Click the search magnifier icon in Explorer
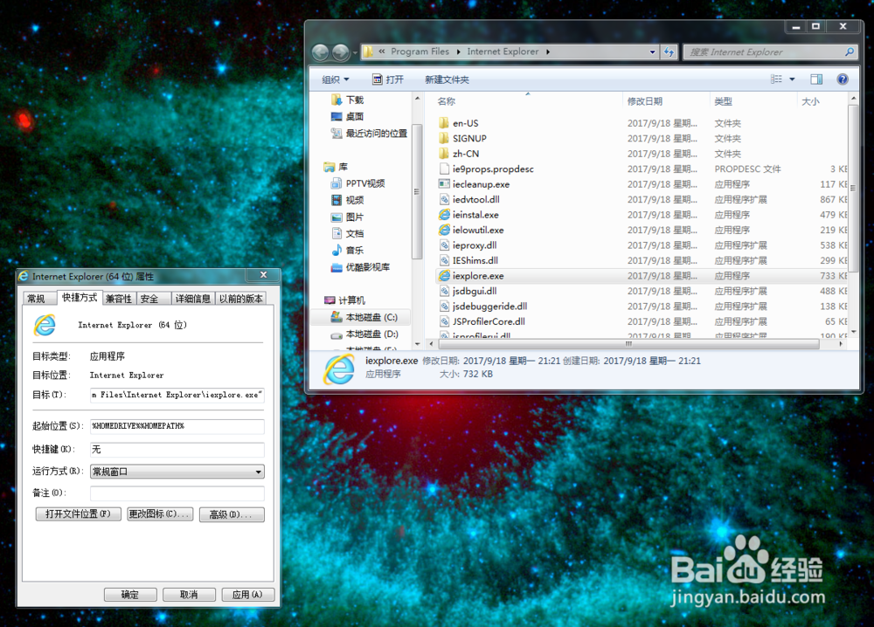This screenshot has width=874, height=627. point(849,52)
